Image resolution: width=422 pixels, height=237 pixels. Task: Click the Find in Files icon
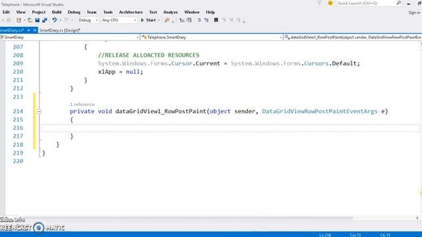coord(167,20)
